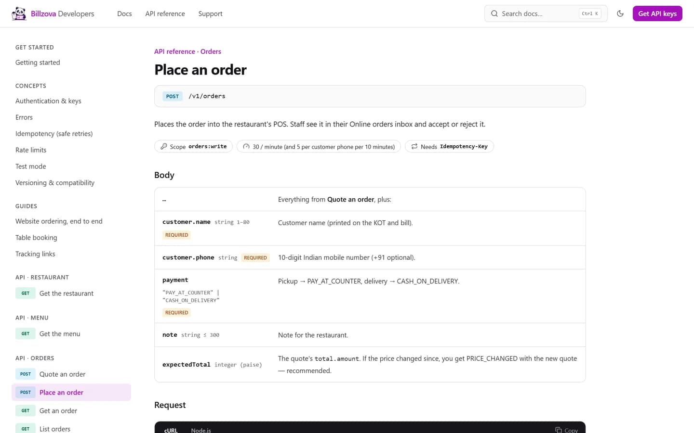Switch to the Node.js request tab
694x433 pixels.
201,430
